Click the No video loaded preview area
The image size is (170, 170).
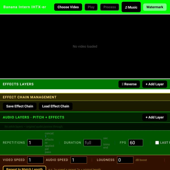[x=85, y=46]
